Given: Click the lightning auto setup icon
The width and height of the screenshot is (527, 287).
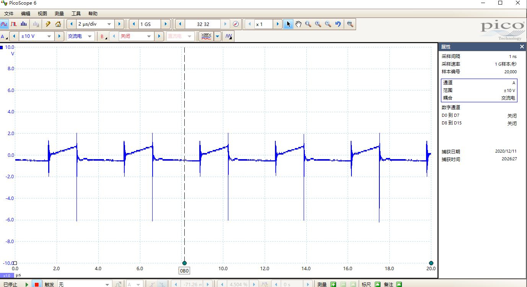Looking at the screenshot, I should [x=48, y=24].
